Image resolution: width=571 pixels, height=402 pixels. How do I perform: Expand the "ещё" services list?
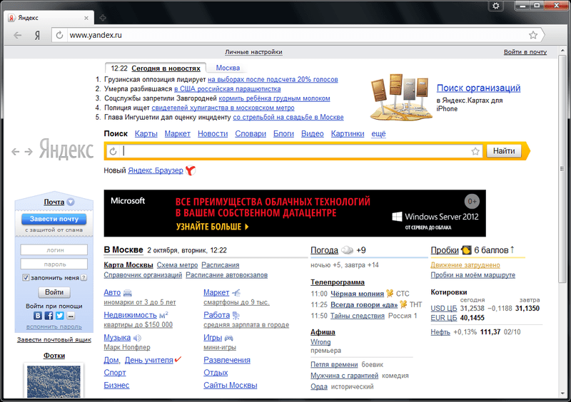378,134
